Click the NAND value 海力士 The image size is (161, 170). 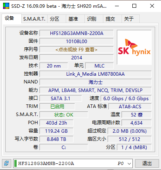(x=96, y=82)
